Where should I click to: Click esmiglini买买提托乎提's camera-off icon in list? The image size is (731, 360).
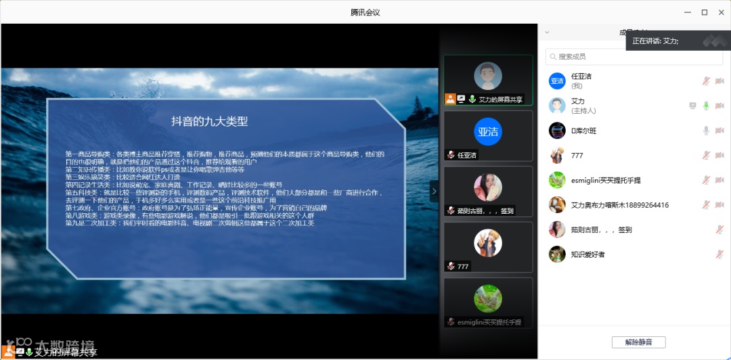pyautogui.click(x=719, y=180)
